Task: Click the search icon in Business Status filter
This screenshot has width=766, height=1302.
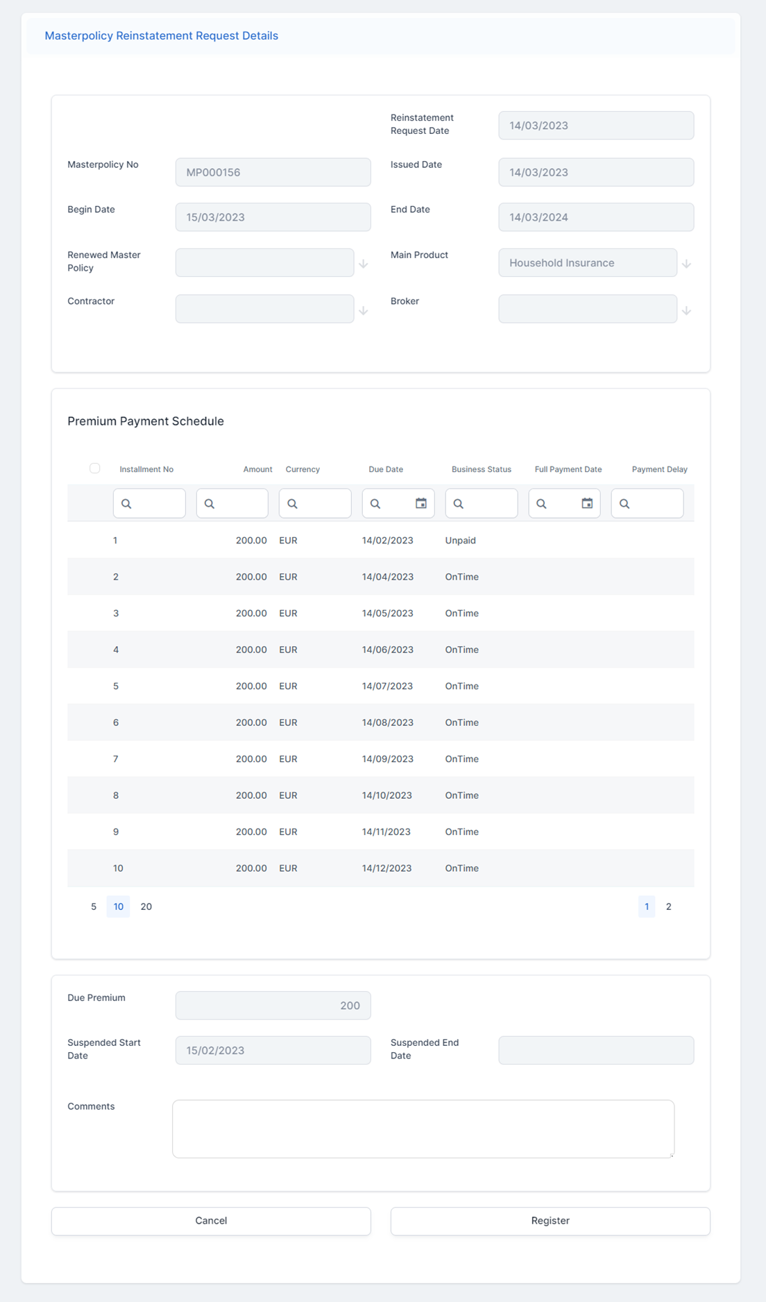Action: point(459,504)
